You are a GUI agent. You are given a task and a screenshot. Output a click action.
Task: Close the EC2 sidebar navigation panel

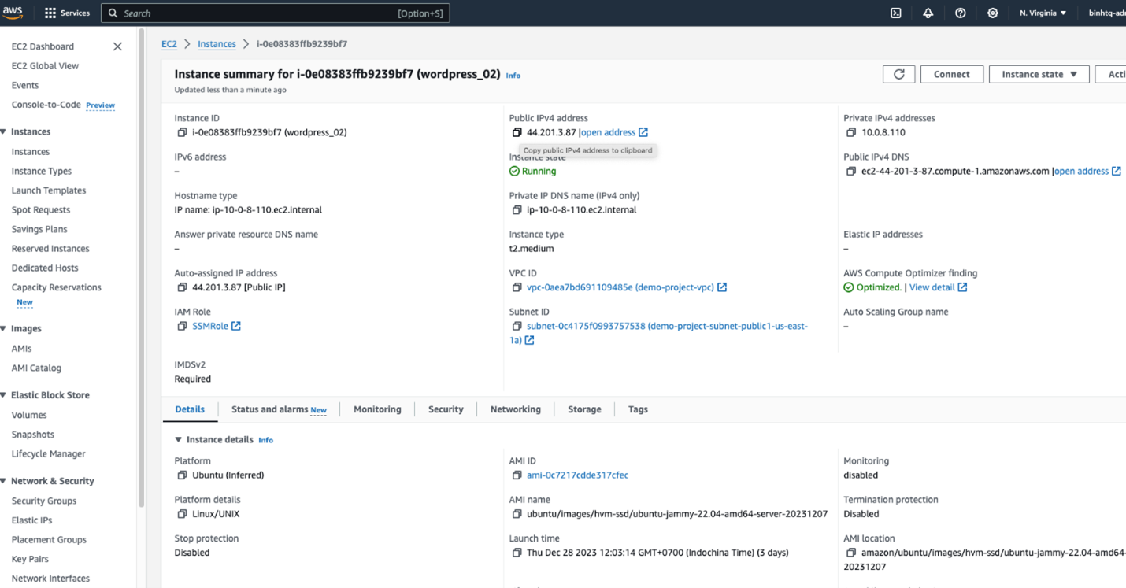(117, 46)
